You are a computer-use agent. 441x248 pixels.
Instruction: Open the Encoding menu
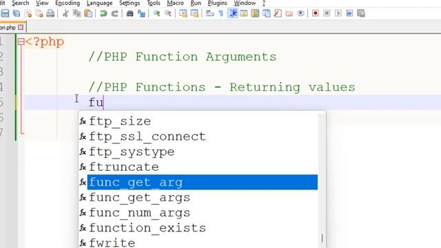click(68, 3)
